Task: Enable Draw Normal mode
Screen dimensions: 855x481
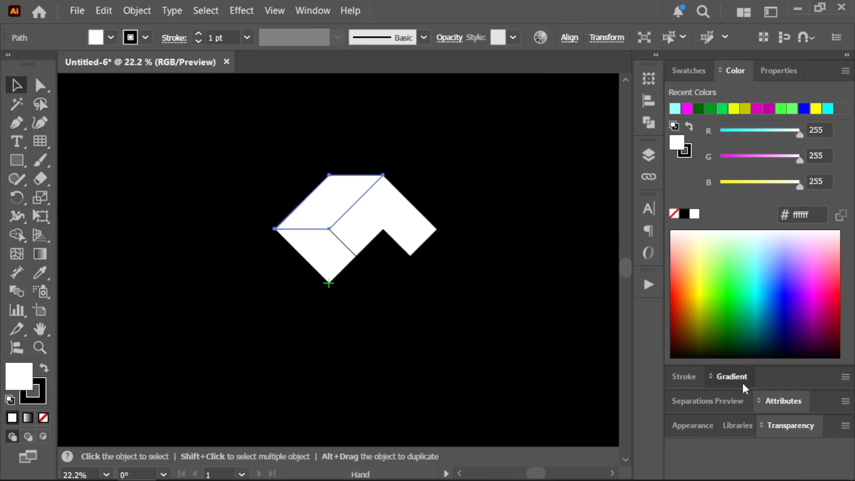Action: (12, 437)
